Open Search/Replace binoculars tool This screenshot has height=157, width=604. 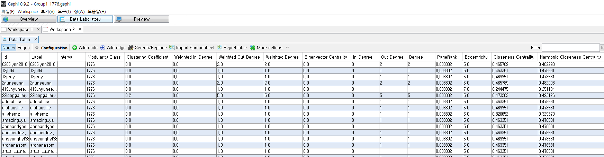131,48
